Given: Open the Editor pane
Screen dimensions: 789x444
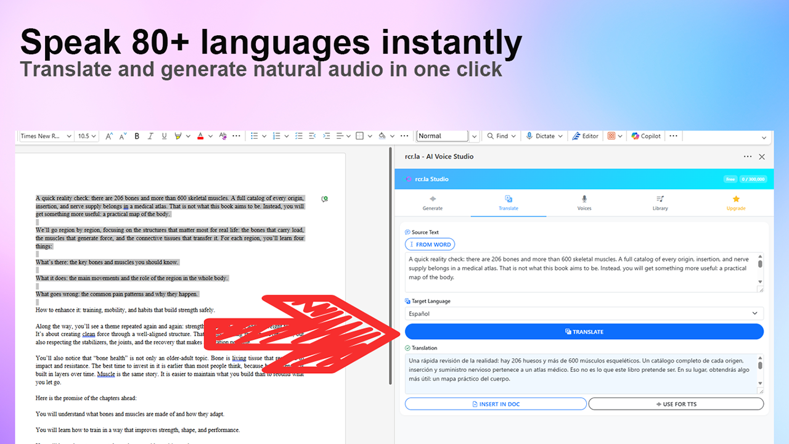Looking at the screenshot, I should pyautogui.click(x=586, y=136).
